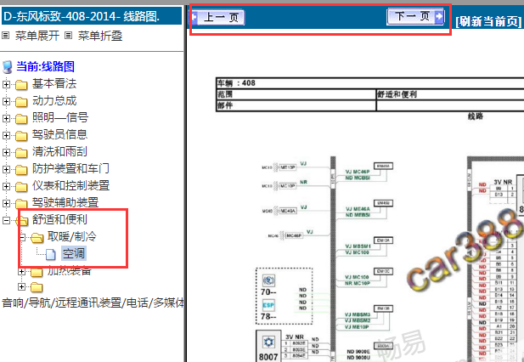
Task: Refresh page via 刷新当前页 link
Action: coord(488,22)
